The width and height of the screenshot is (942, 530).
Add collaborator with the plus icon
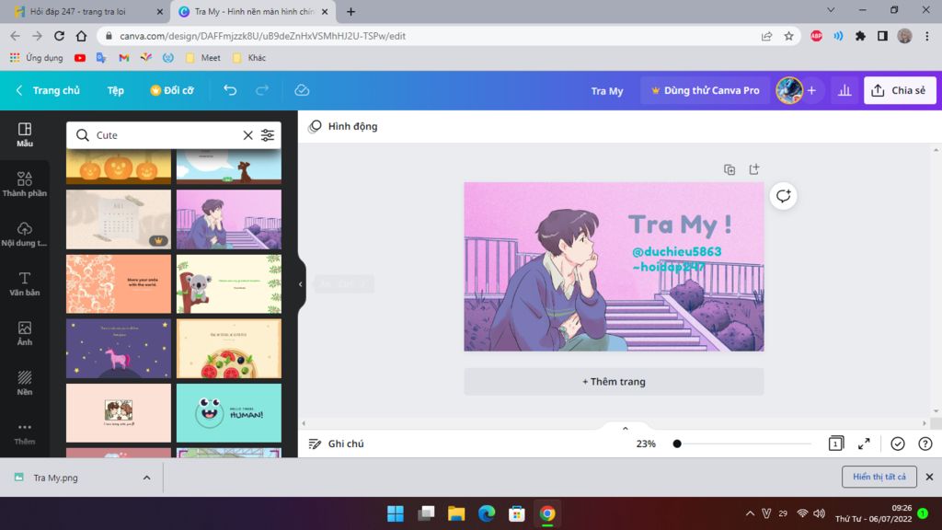pos(811,90)
